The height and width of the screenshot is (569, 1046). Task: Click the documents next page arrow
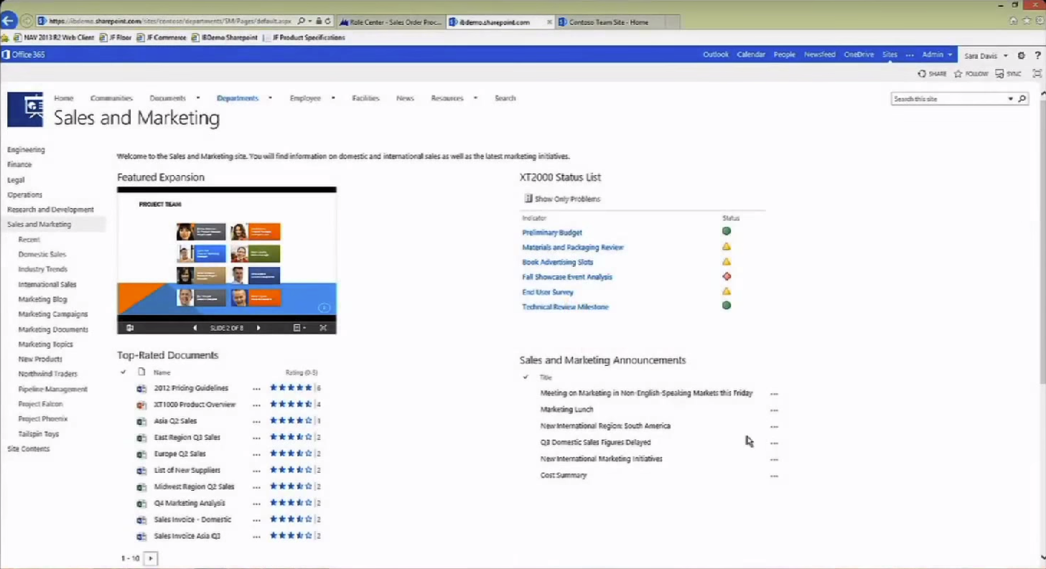(151, 558)
